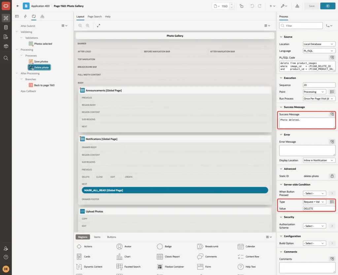The width and height of the screenshot is (338, 275).
Task: Open the Administration user icon
Action: pyautogui.click(x=6, y=249)
